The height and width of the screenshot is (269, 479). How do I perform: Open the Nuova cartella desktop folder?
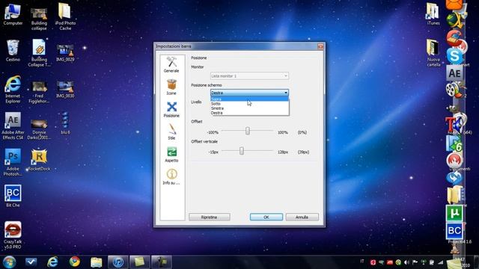pos(433,53)
